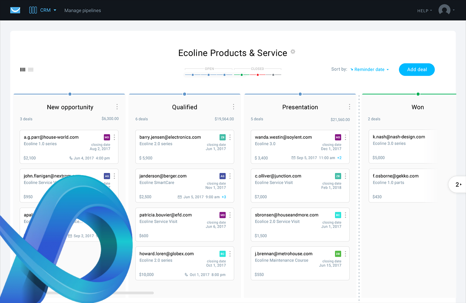Click the CRM pipeline icon in header

33,10
